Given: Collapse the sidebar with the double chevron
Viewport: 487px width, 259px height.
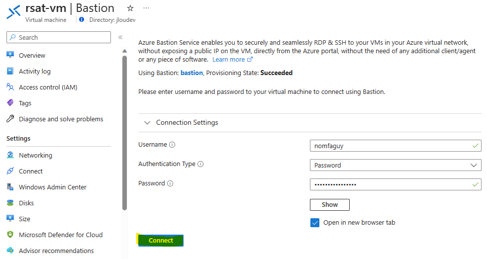Looking at the screenshot, I should 120,37.
